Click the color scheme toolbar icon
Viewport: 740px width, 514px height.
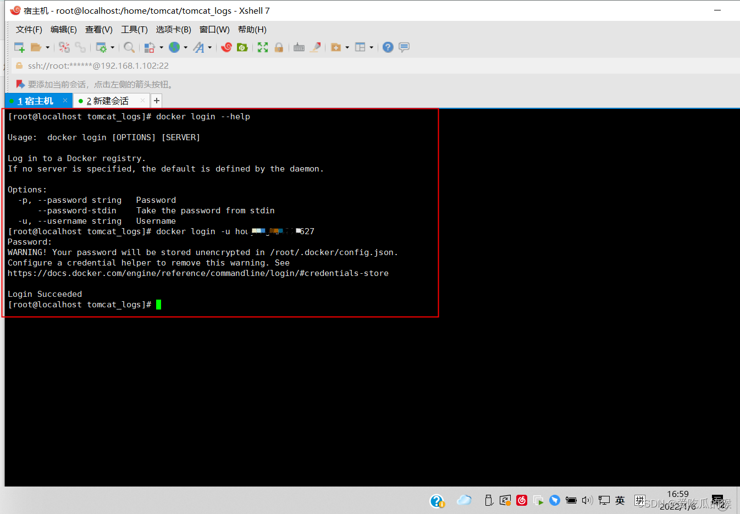[150, 47]
